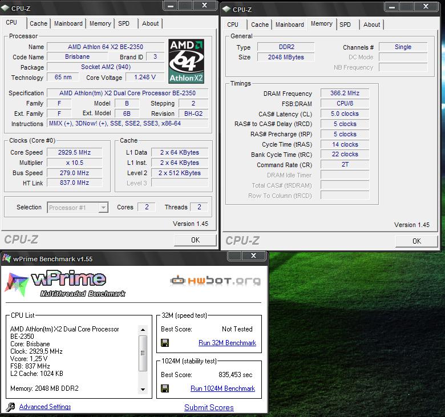This screenshot has width=445, height=417.
Task: Click the Revision BH-G2 value
Action: click(193, 114)
